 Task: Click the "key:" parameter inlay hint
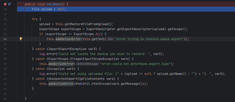[x=111, y=39]
